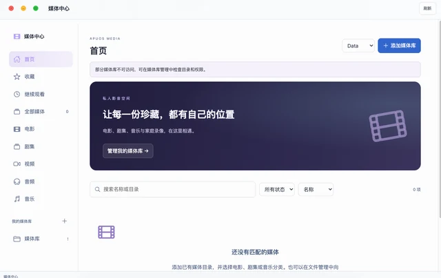Go to 继续观看 in sidebar

[x=41, y=94]
